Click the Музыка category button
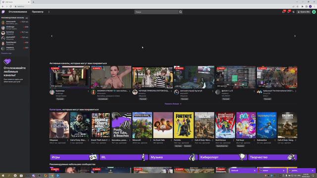This screenshot has height=178, width=317. [x=173, y=157]
